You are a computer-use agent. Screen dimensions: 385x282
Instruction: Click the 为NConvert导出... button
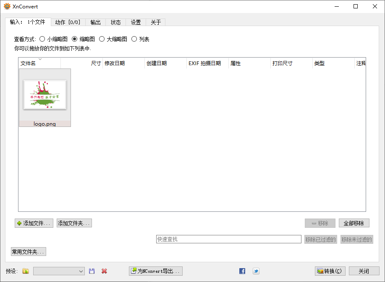click(x=156, y=271)
